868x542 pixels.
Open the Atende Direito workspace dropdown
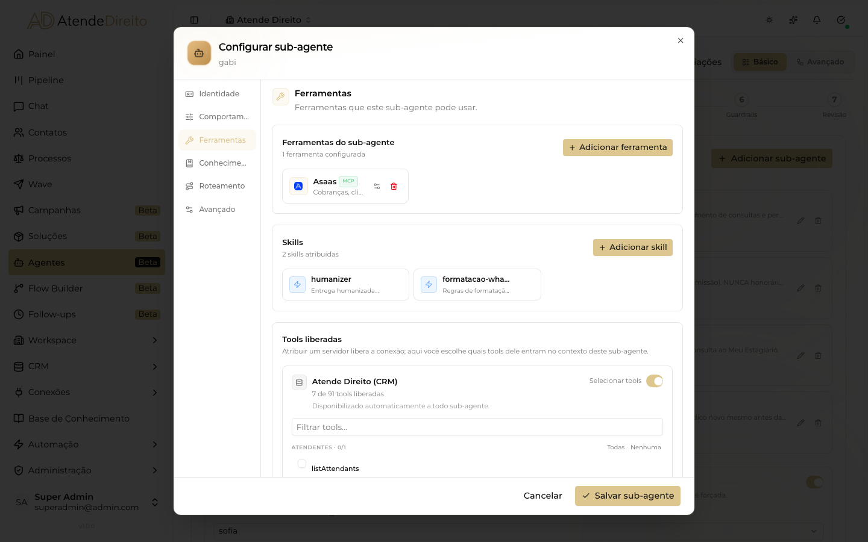pos(268,20)
